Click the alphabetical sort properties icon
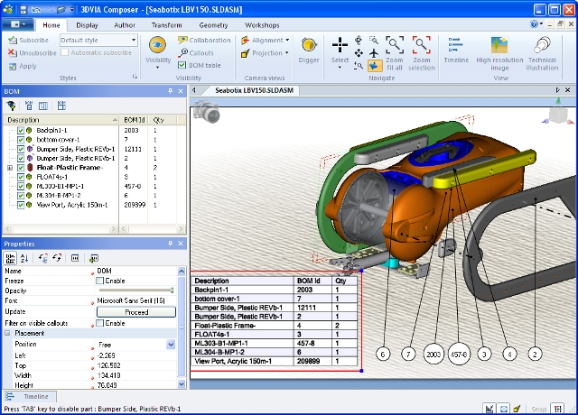This screenshot has width=578, height=415. point(24,259)
